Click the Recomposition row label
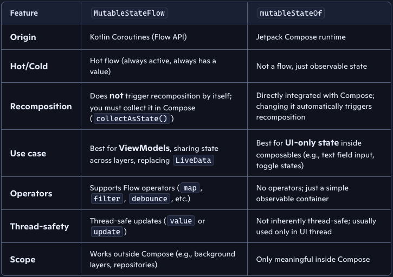The width and height of the screenshot is (393, 277). pos(41,106)
